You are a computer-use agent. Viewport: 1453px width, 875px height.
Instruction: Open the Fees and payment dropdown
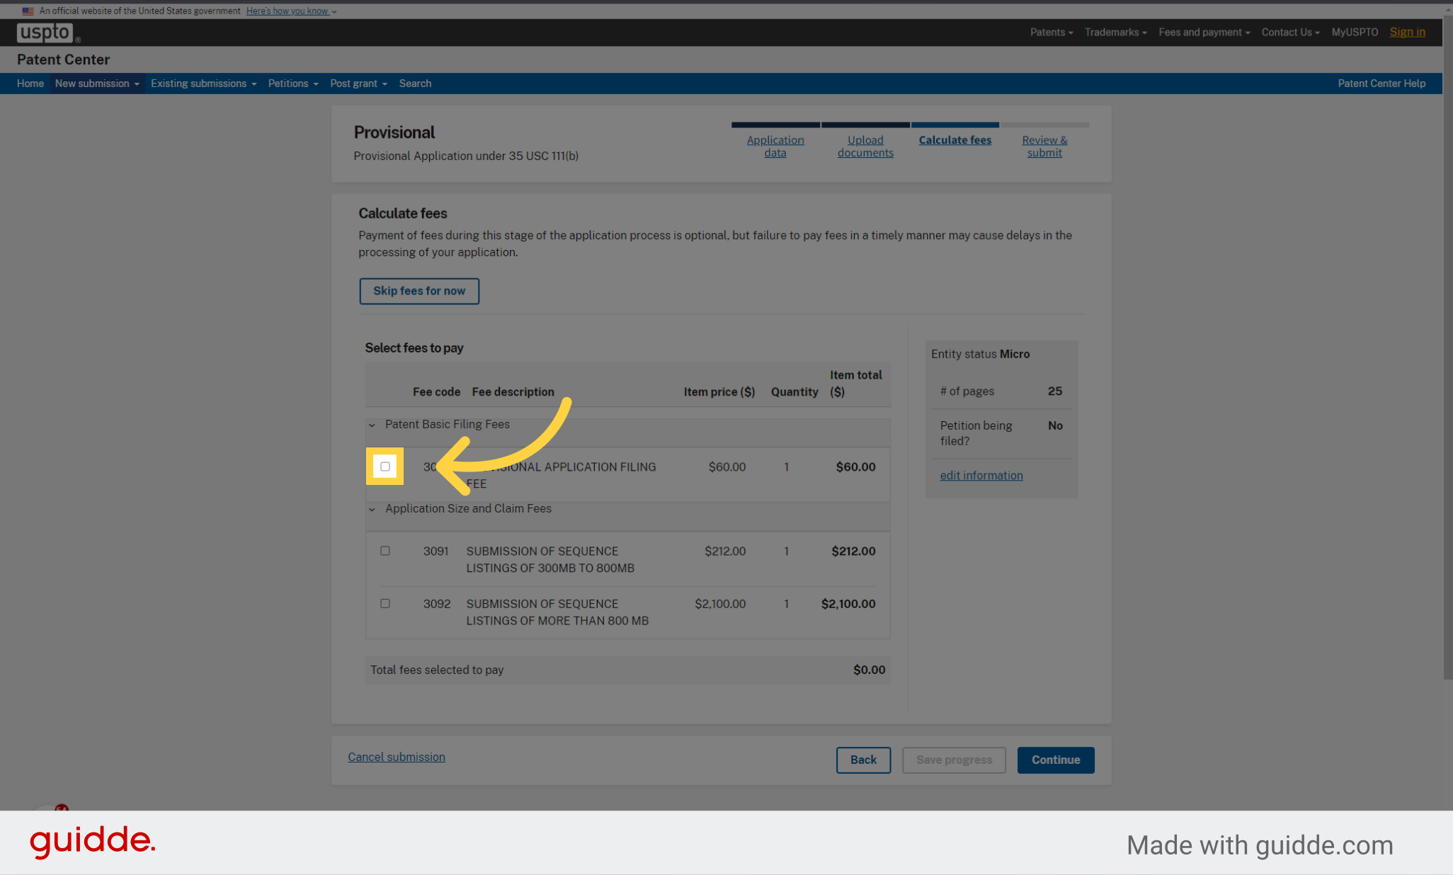pos(1202,32)
